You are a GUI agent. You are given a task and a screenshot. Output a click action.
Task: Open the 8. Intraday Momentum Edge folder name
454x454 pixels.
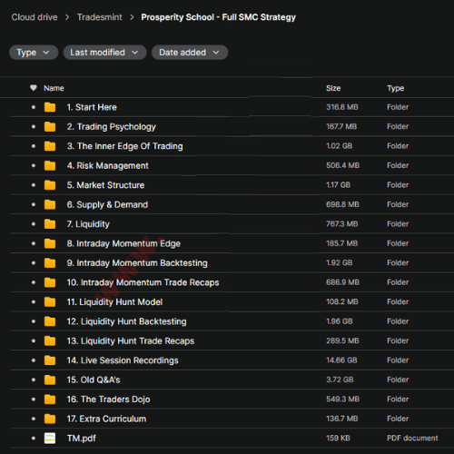point(123,243)
